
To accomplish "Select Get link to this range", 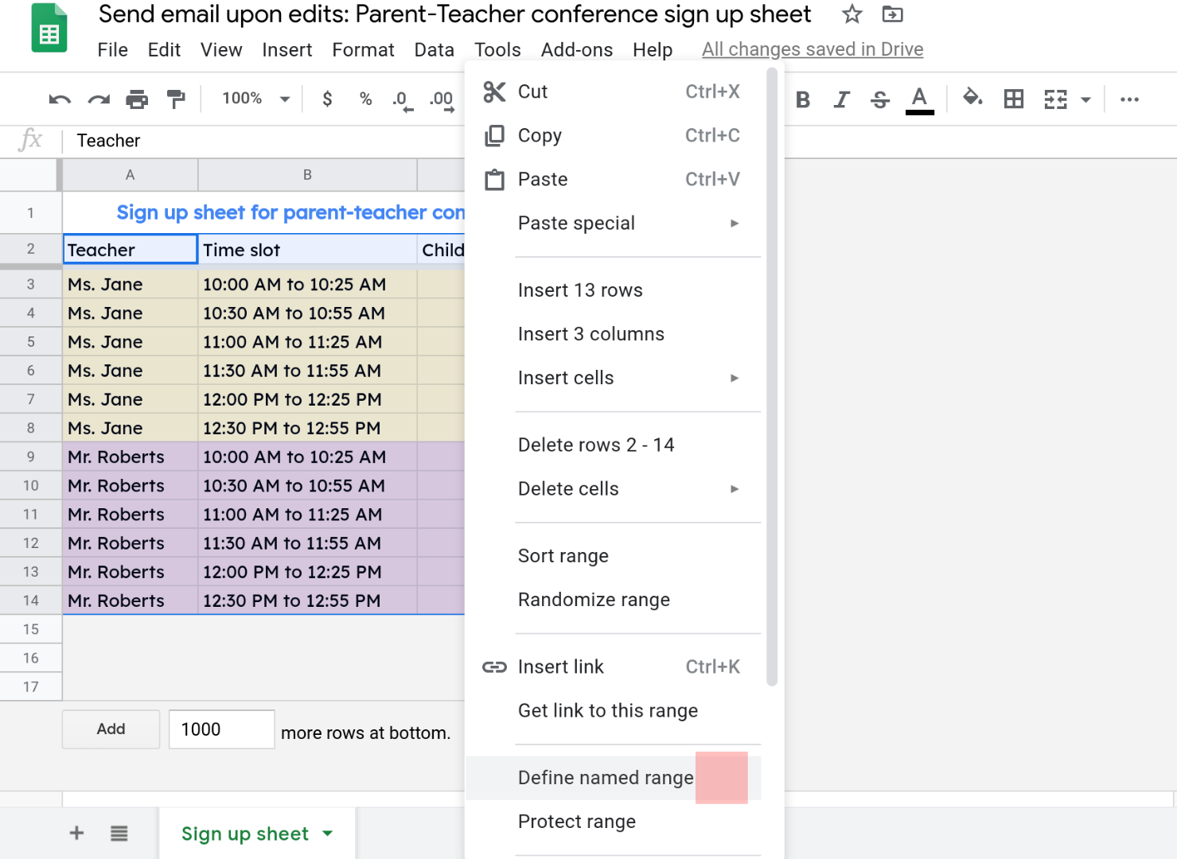I will 614,710.
